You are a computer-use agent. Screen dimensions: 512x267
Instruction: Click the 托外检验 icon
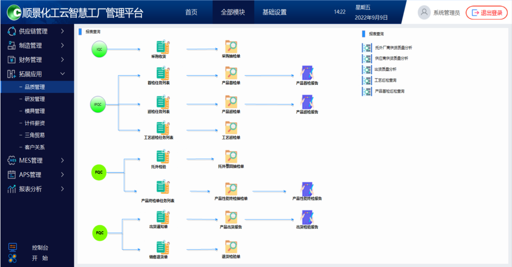click(x=162, y=157)
